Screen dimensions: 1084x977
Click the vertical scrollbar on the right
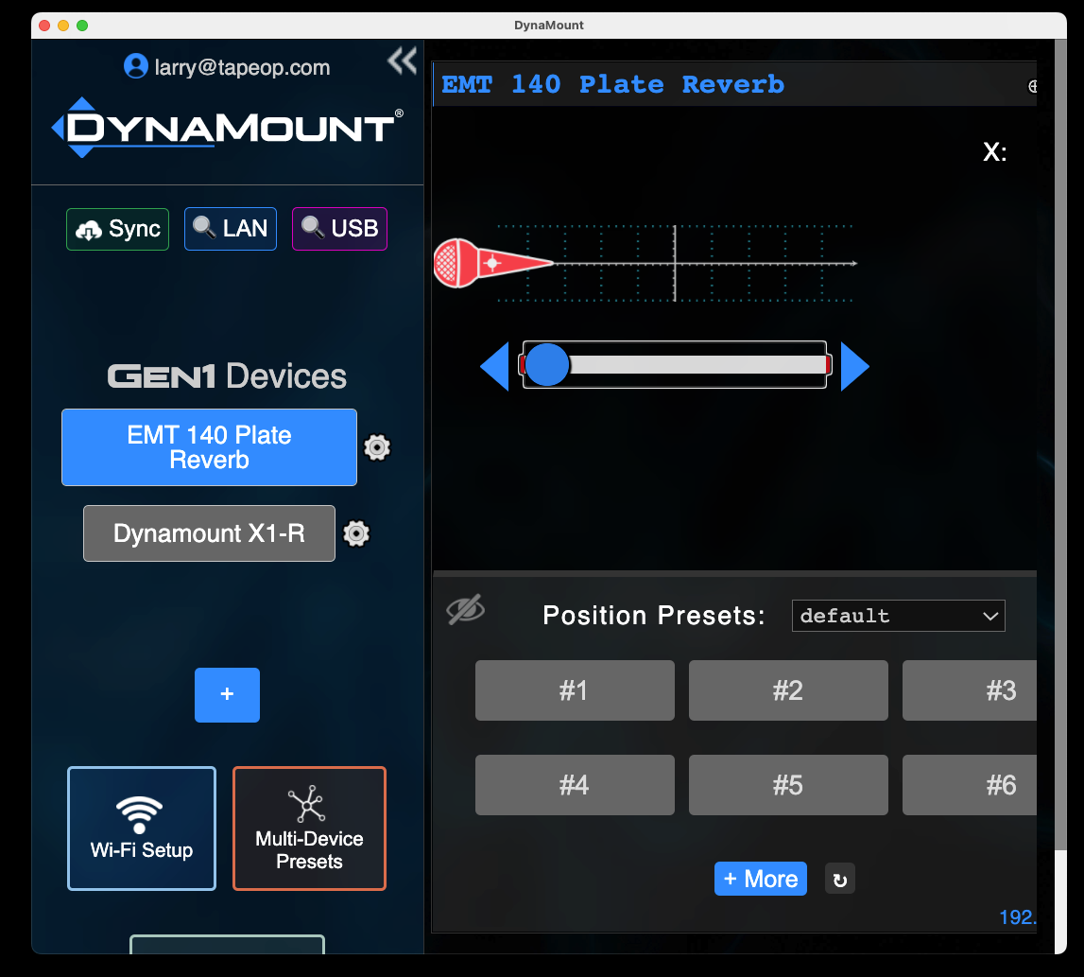click(1060, 443)
